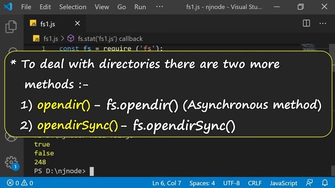Restore down the VS Code window
This screenshot has height=188, width=335.
pos(300,7)
